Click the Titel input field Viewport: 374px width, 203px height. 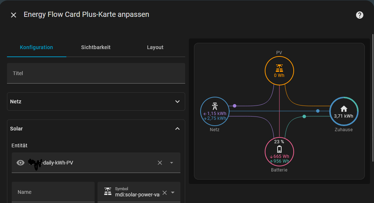pyautogui.click(x=96, y=73)
